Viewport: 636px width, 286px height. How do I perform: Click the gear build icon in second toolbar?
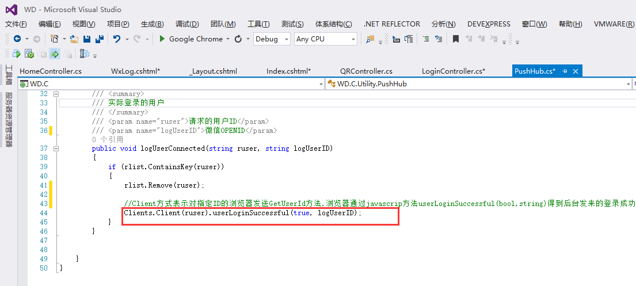29,54
